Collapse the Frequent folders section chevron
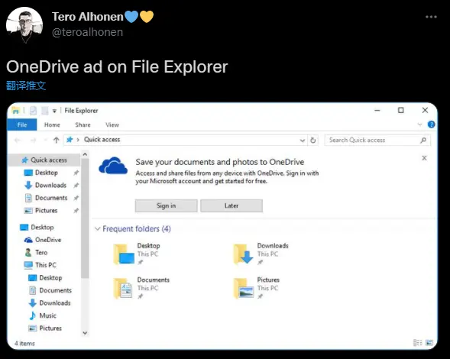The image size is (450, 359). pyautogui.click(x=98, y=228)
